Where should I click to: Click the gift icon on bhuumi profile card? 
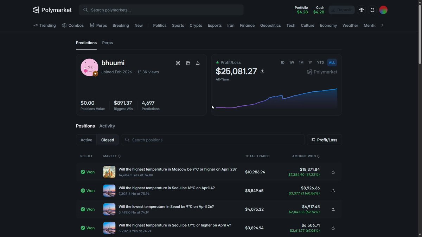click(188, 63)
